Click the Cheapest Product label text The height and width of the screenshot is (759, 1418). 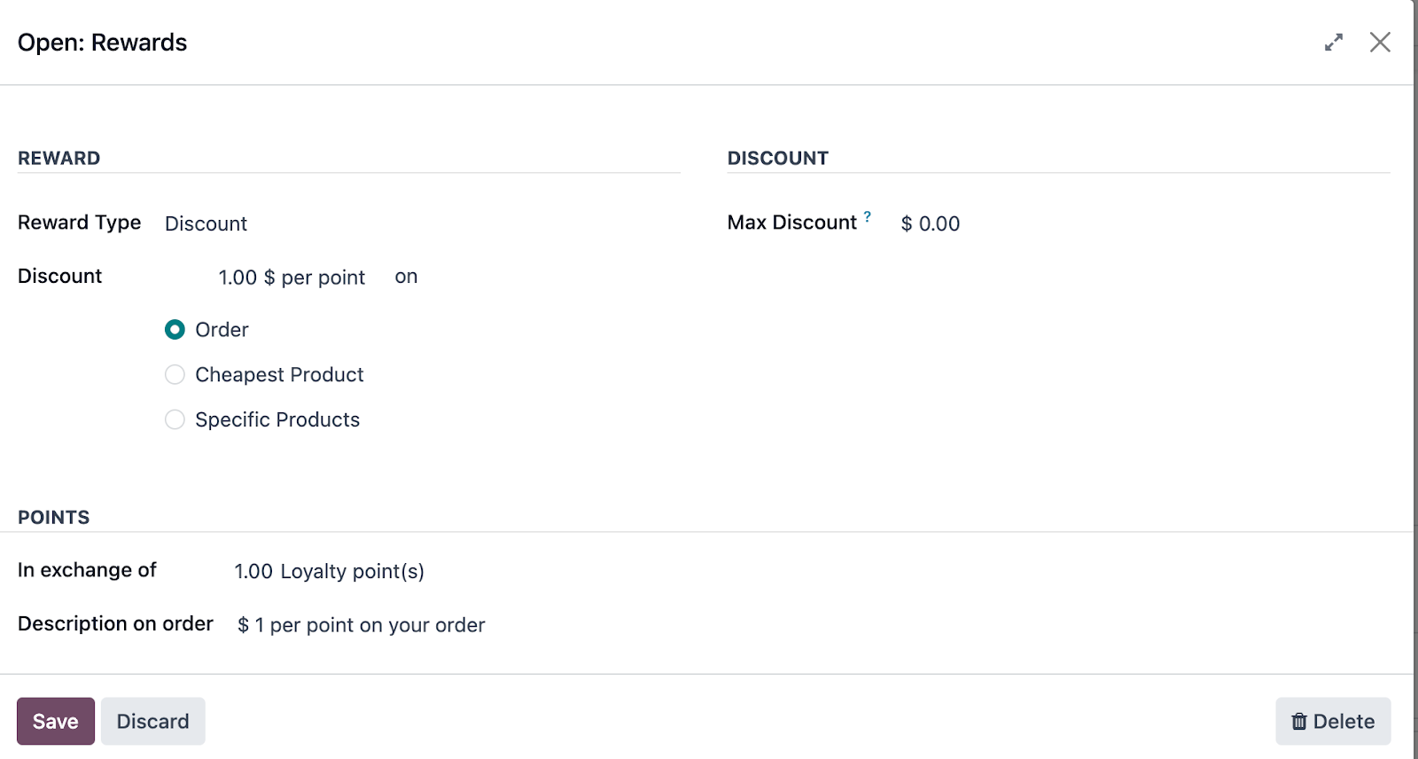tap(279, 375)
